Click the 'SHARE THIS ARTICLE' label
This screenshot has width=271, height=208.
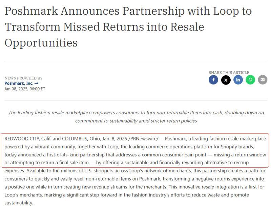(x=229, y=73)
